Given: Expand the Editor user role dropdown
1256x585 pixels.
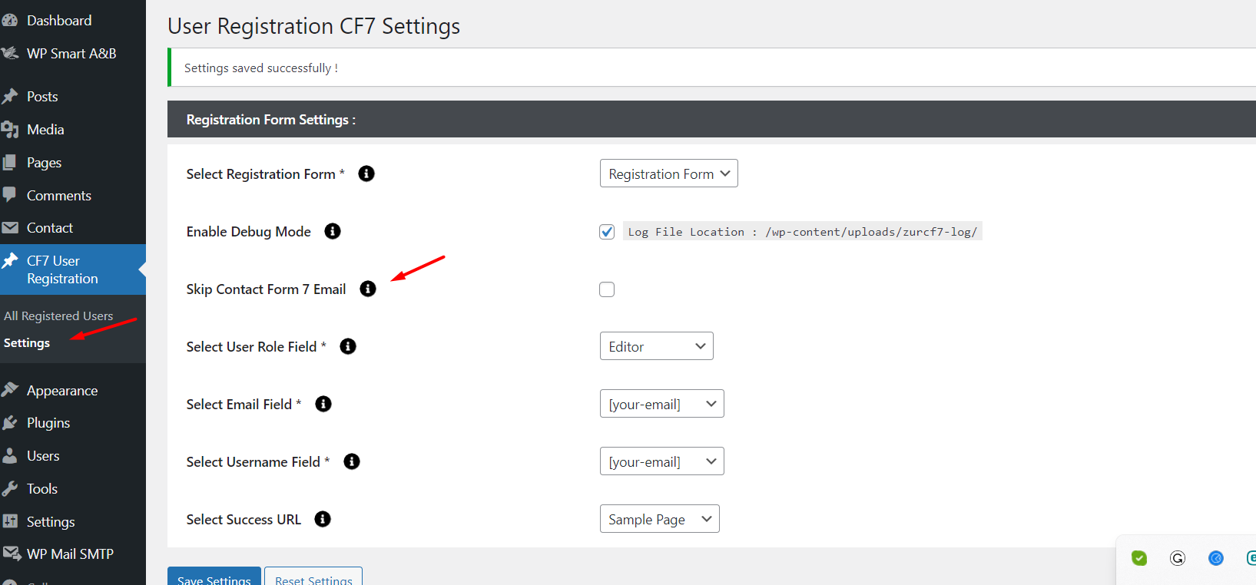Looking at the screenshot, I should [x=657, y=346].
